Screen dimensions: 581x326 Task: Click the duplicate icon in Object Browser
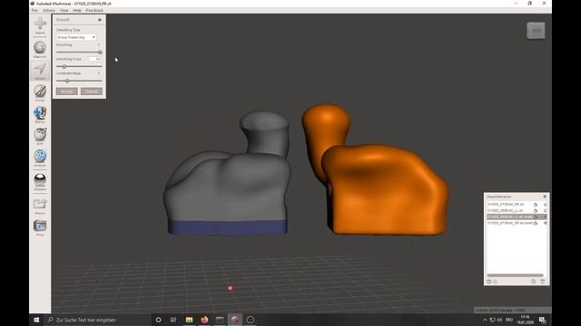coord(533,282)
